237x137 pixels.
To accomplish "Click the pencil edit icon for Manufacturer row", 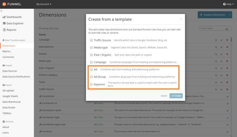I will pos(221,47).
